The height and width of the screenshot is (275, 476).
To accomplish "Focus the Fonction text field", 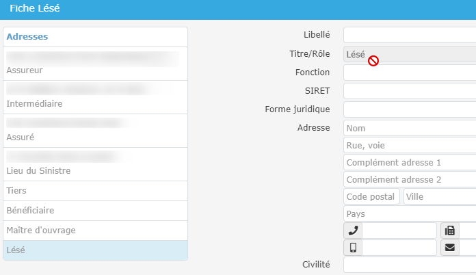I will pos(409,73).
